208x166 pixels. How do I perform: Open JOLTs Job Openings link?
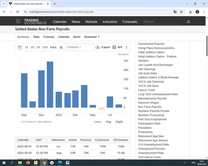click(151, 82)
